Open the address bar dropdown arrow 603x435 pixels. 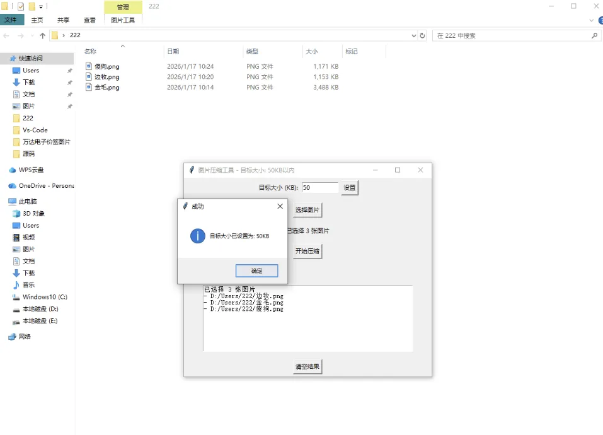click(413, 35)
